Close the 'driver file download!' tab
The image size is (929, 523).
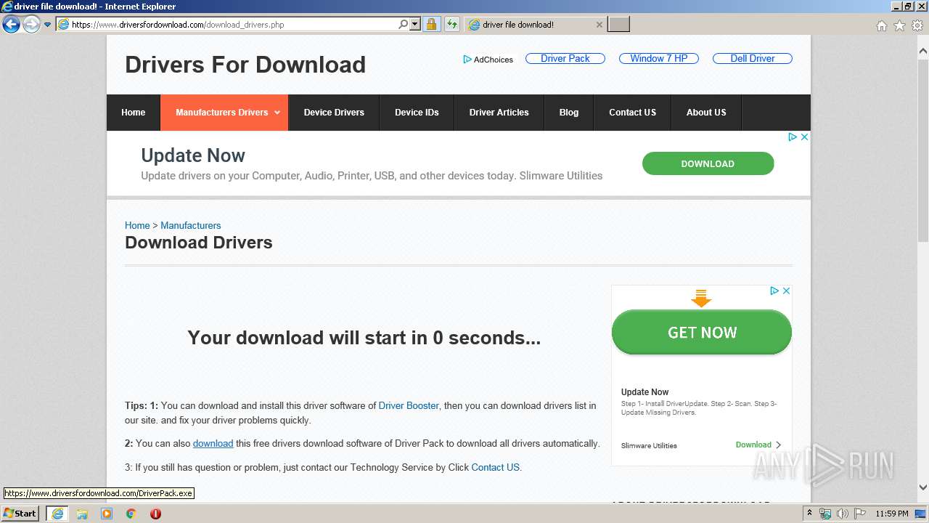coord(599,25)
